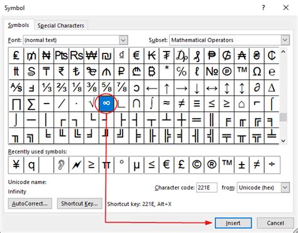298x233 pixels.
Task: Choose the one-third fraction symbol
Action: pos(46,88)
